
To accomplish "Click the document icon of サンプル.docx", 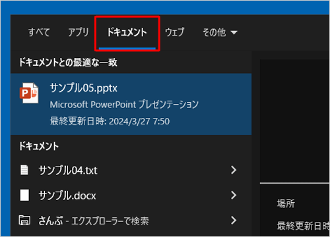I will point(24,195).
